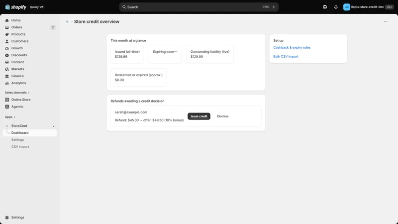Click the Refund: $45.00 offer text
The height and width of the screenshot is (224, 398).
click(x=149, y=120)
